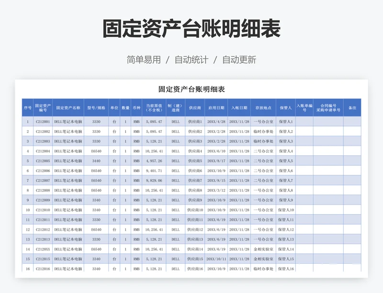Viewport: 383px width, 293px height.
Task: Click the large 固定资产台账明细表 page heading
Action: coord(191,29)
